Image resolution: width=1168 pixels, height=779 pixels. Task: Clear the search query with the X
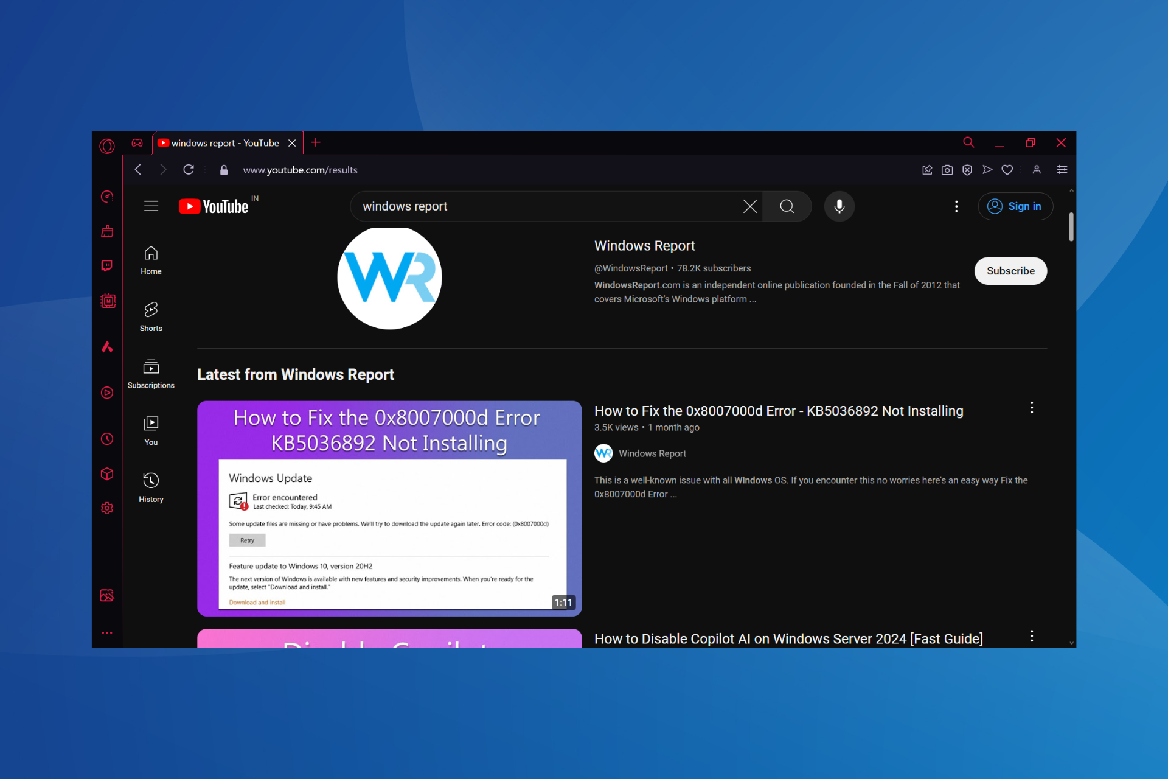(750, 206)
